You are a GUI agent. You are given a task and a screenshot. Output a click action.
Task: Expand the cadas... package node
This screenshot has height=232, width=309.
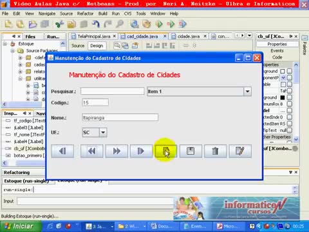[x=20, y=64]
